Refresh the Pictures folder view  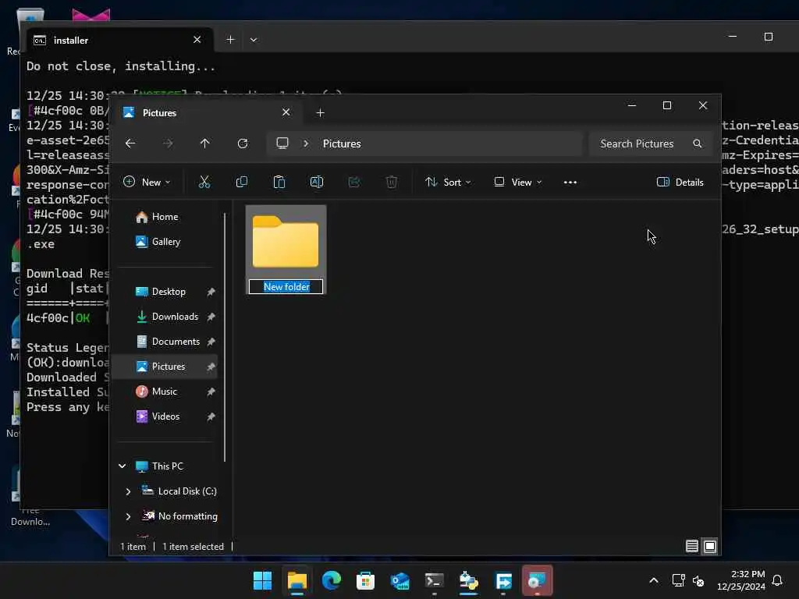[x=243, y=144]
